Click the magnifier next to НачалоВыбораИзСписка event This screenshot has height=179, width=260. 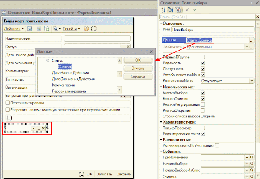click(252, 170)
